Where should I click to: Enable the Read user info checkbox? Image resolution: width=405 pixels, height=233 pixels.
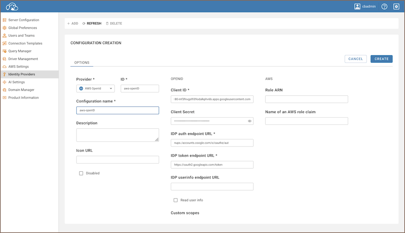coord(176,200)
